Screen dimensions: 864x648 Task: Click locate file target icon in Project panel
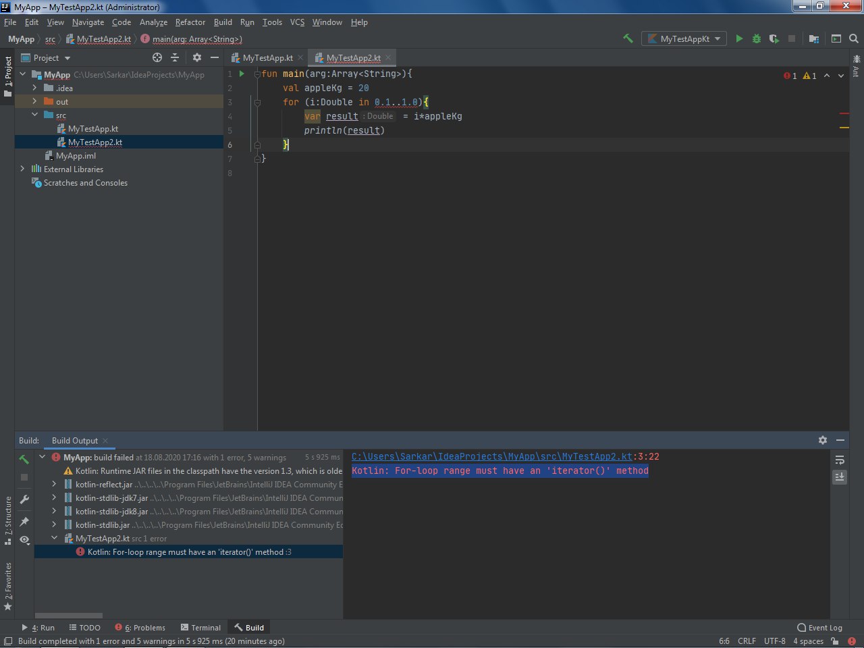coord(157,57)
